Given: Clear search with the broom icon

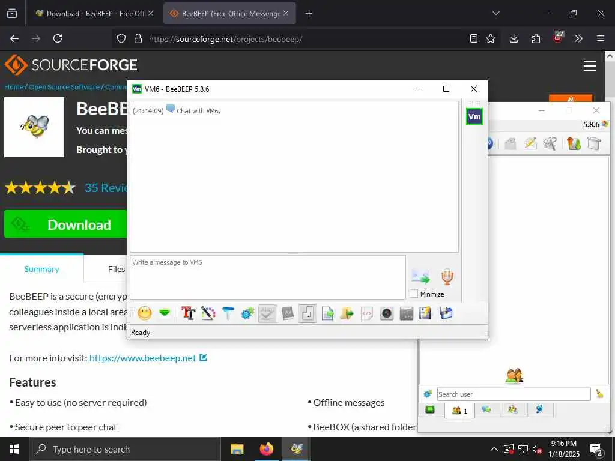Looking at the screenshot, I should tap(599, 394).
